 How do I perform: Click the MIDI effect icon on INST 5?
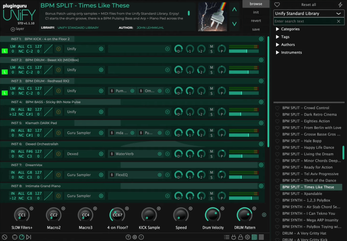58,133
